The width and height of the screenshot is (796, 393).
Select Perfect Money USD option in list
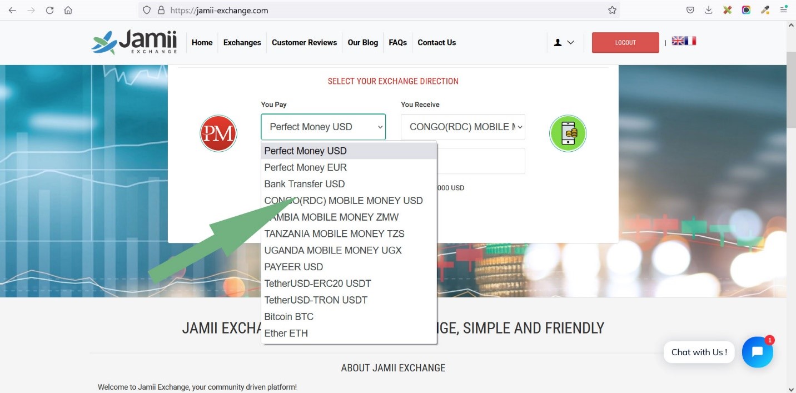[x=349, y=151]
